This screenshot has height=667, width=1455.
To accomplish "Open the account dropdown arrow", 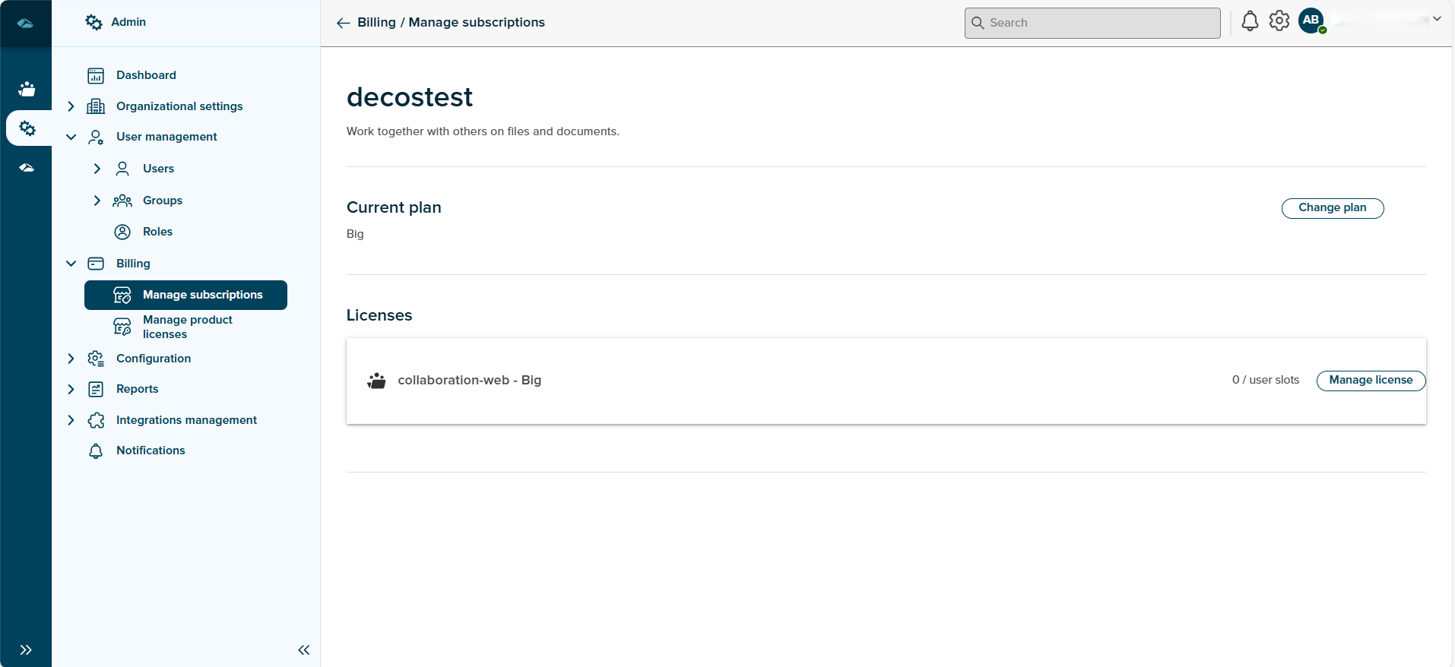I will (x=1437, y=19).
